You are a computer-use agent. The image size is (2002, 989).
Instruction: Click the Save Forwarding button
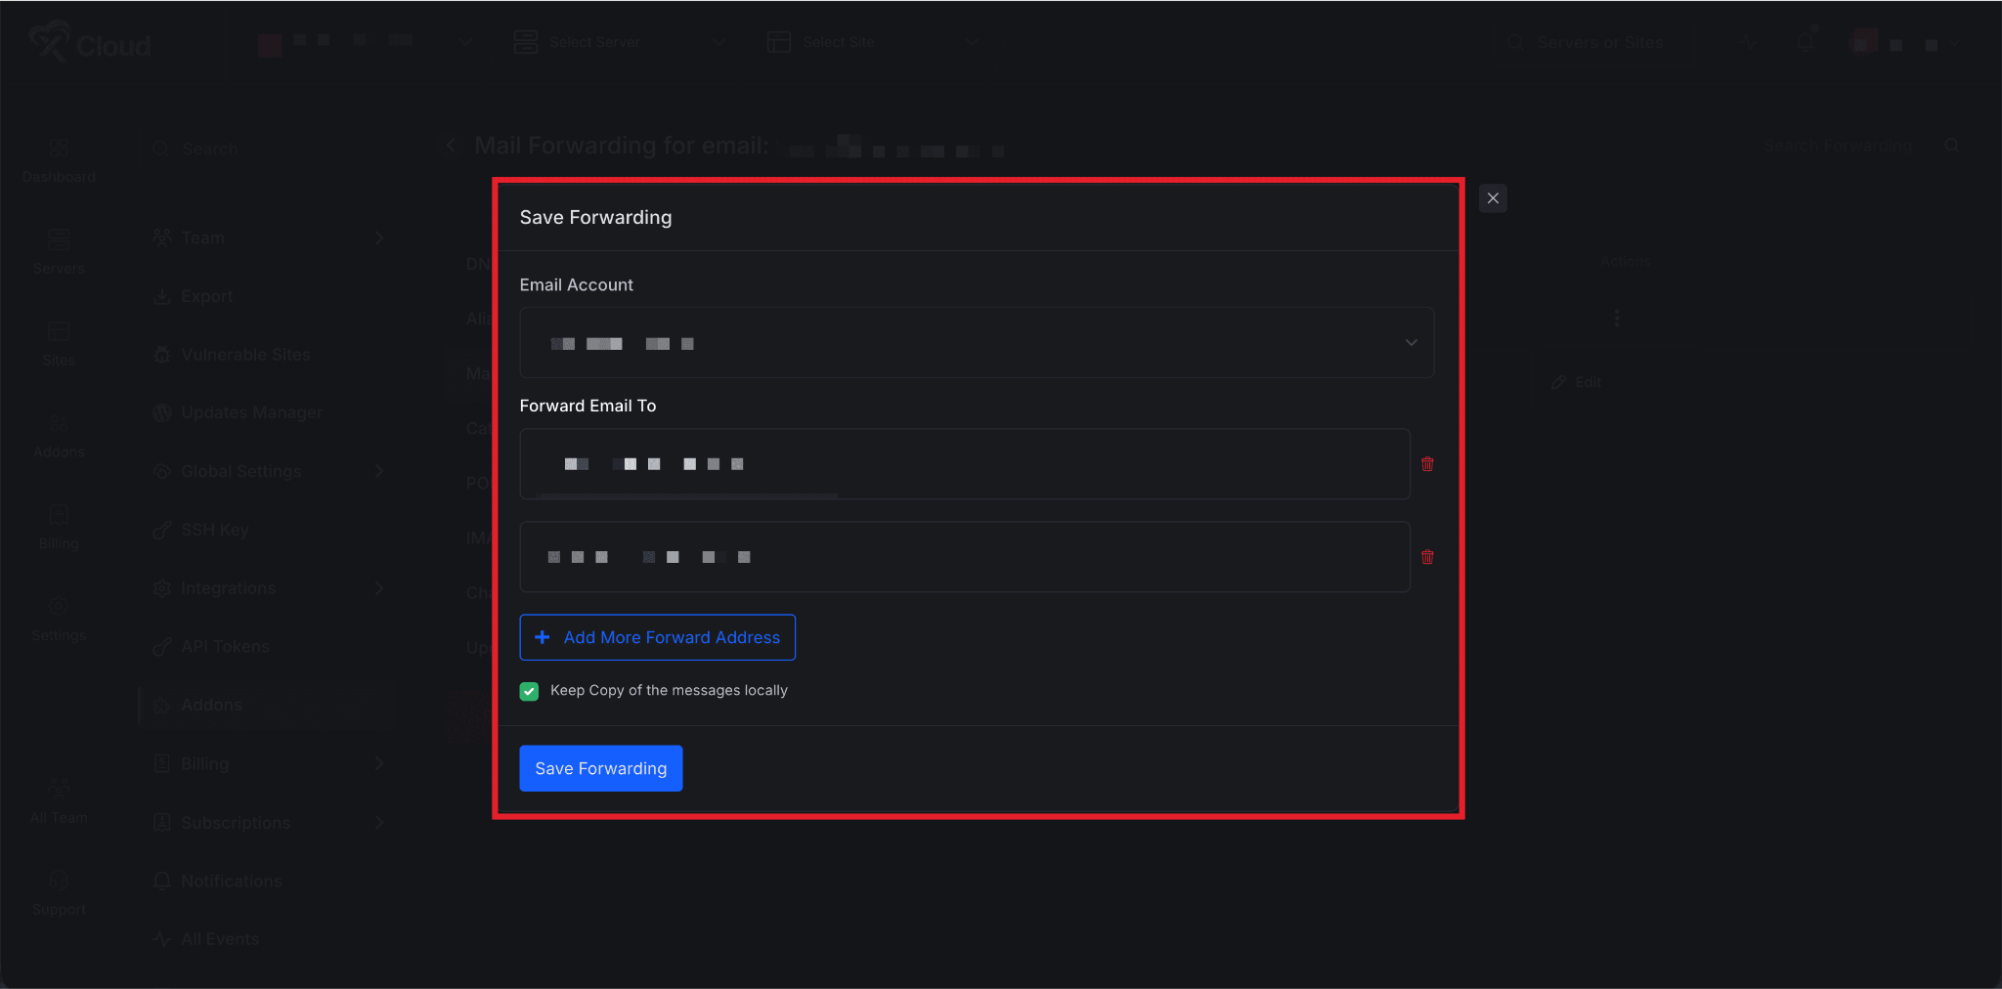point(600,768)
